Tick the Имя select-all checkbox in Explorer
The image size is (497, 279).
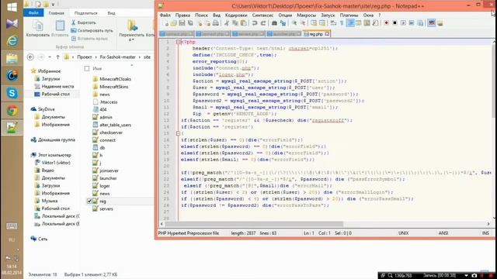[x=87, y=69]
